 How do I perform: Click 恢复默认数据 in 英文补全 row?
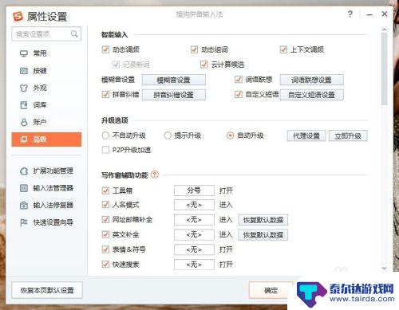[x=263, y=235]
